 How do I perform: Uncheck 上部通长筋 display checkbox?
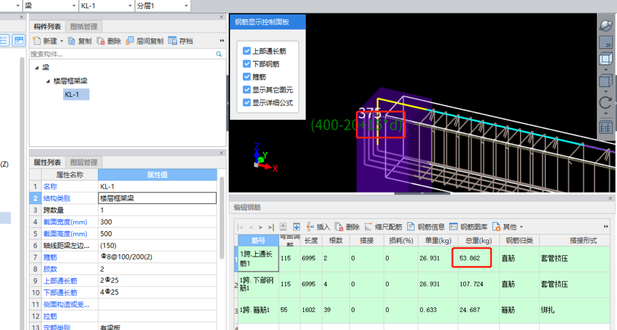pyautogui.click(x=247, y=51)
